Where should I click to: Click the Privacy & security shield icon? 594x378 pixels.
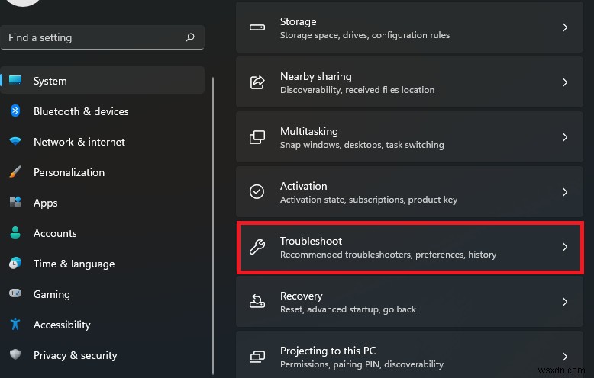[x=15, y=355]
